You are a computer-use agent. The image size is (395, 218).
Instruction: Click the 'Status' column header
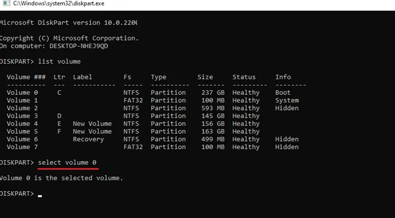(244, 77)
